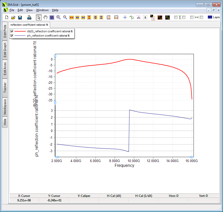Click the crosshair cursor tool
The width and height of the screenshot is (223, 212).
125,17
